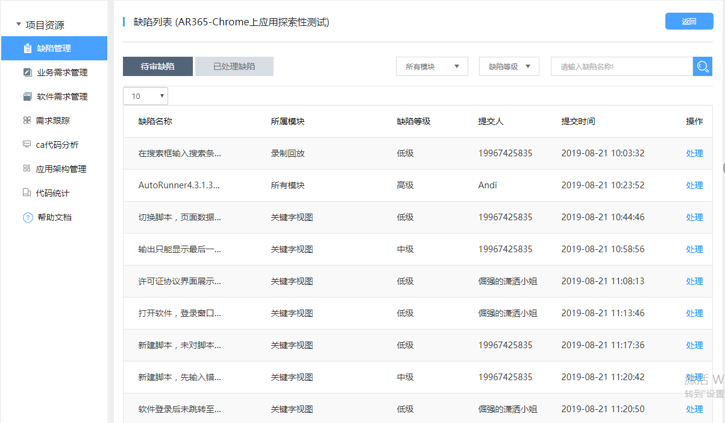Switch to the 已处理缺陷 tab
This screenshot has height=423, width=725.
pyautogui.click(x=234, y=66)
